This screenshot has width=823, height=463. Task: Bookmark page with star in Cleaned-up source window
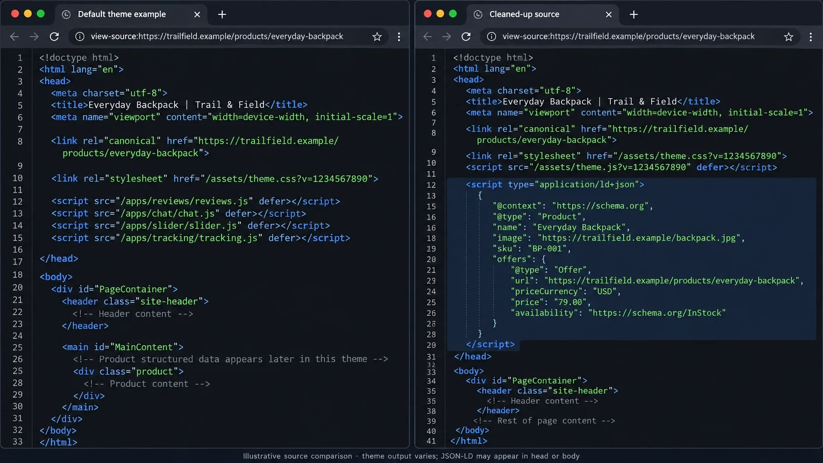click(789, 36)
